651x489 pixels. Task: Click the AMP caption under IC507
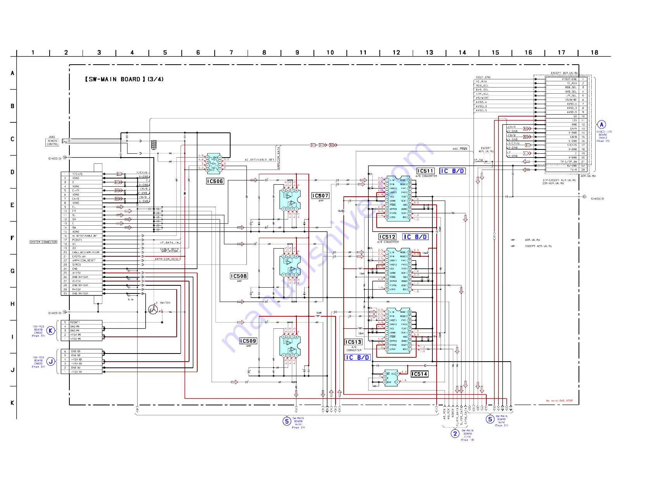321,201
